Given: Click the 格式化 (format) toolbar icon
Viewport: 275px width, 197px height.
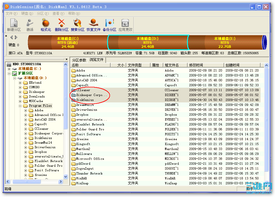Looking at the screenshot, I should click(46, 23).
